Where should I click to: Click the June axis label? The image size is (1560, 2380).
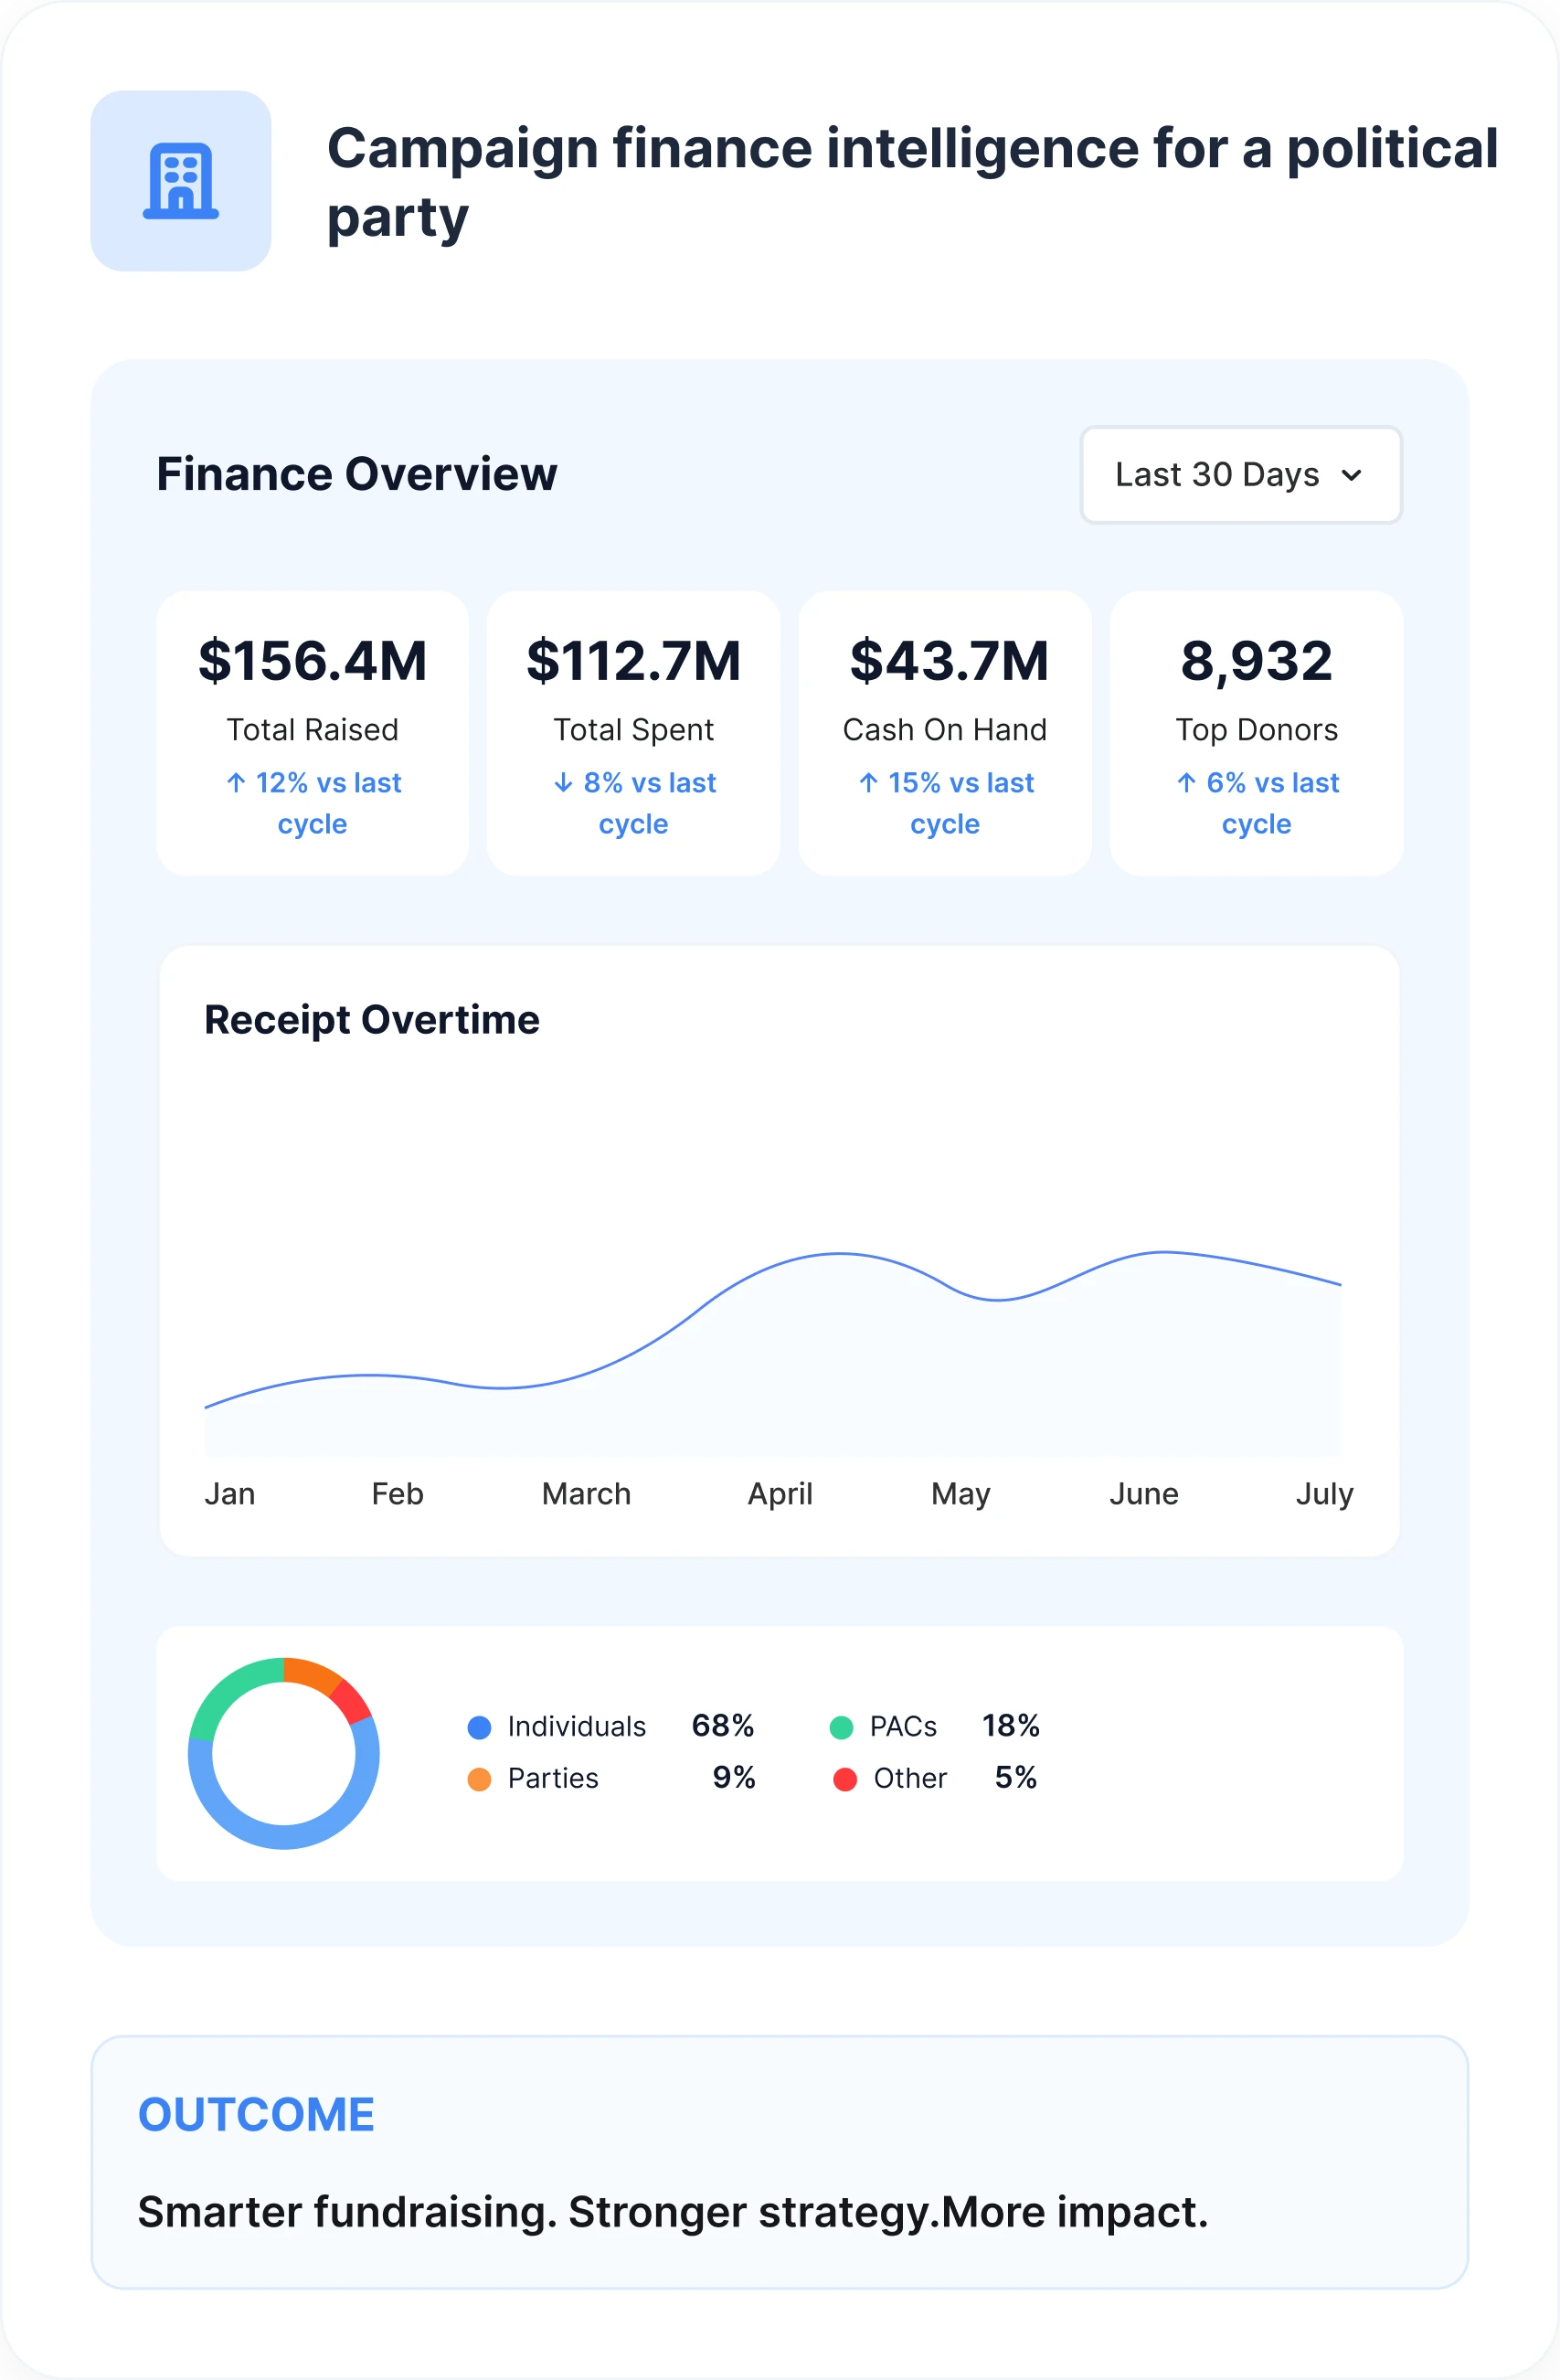point(1144,1494)
